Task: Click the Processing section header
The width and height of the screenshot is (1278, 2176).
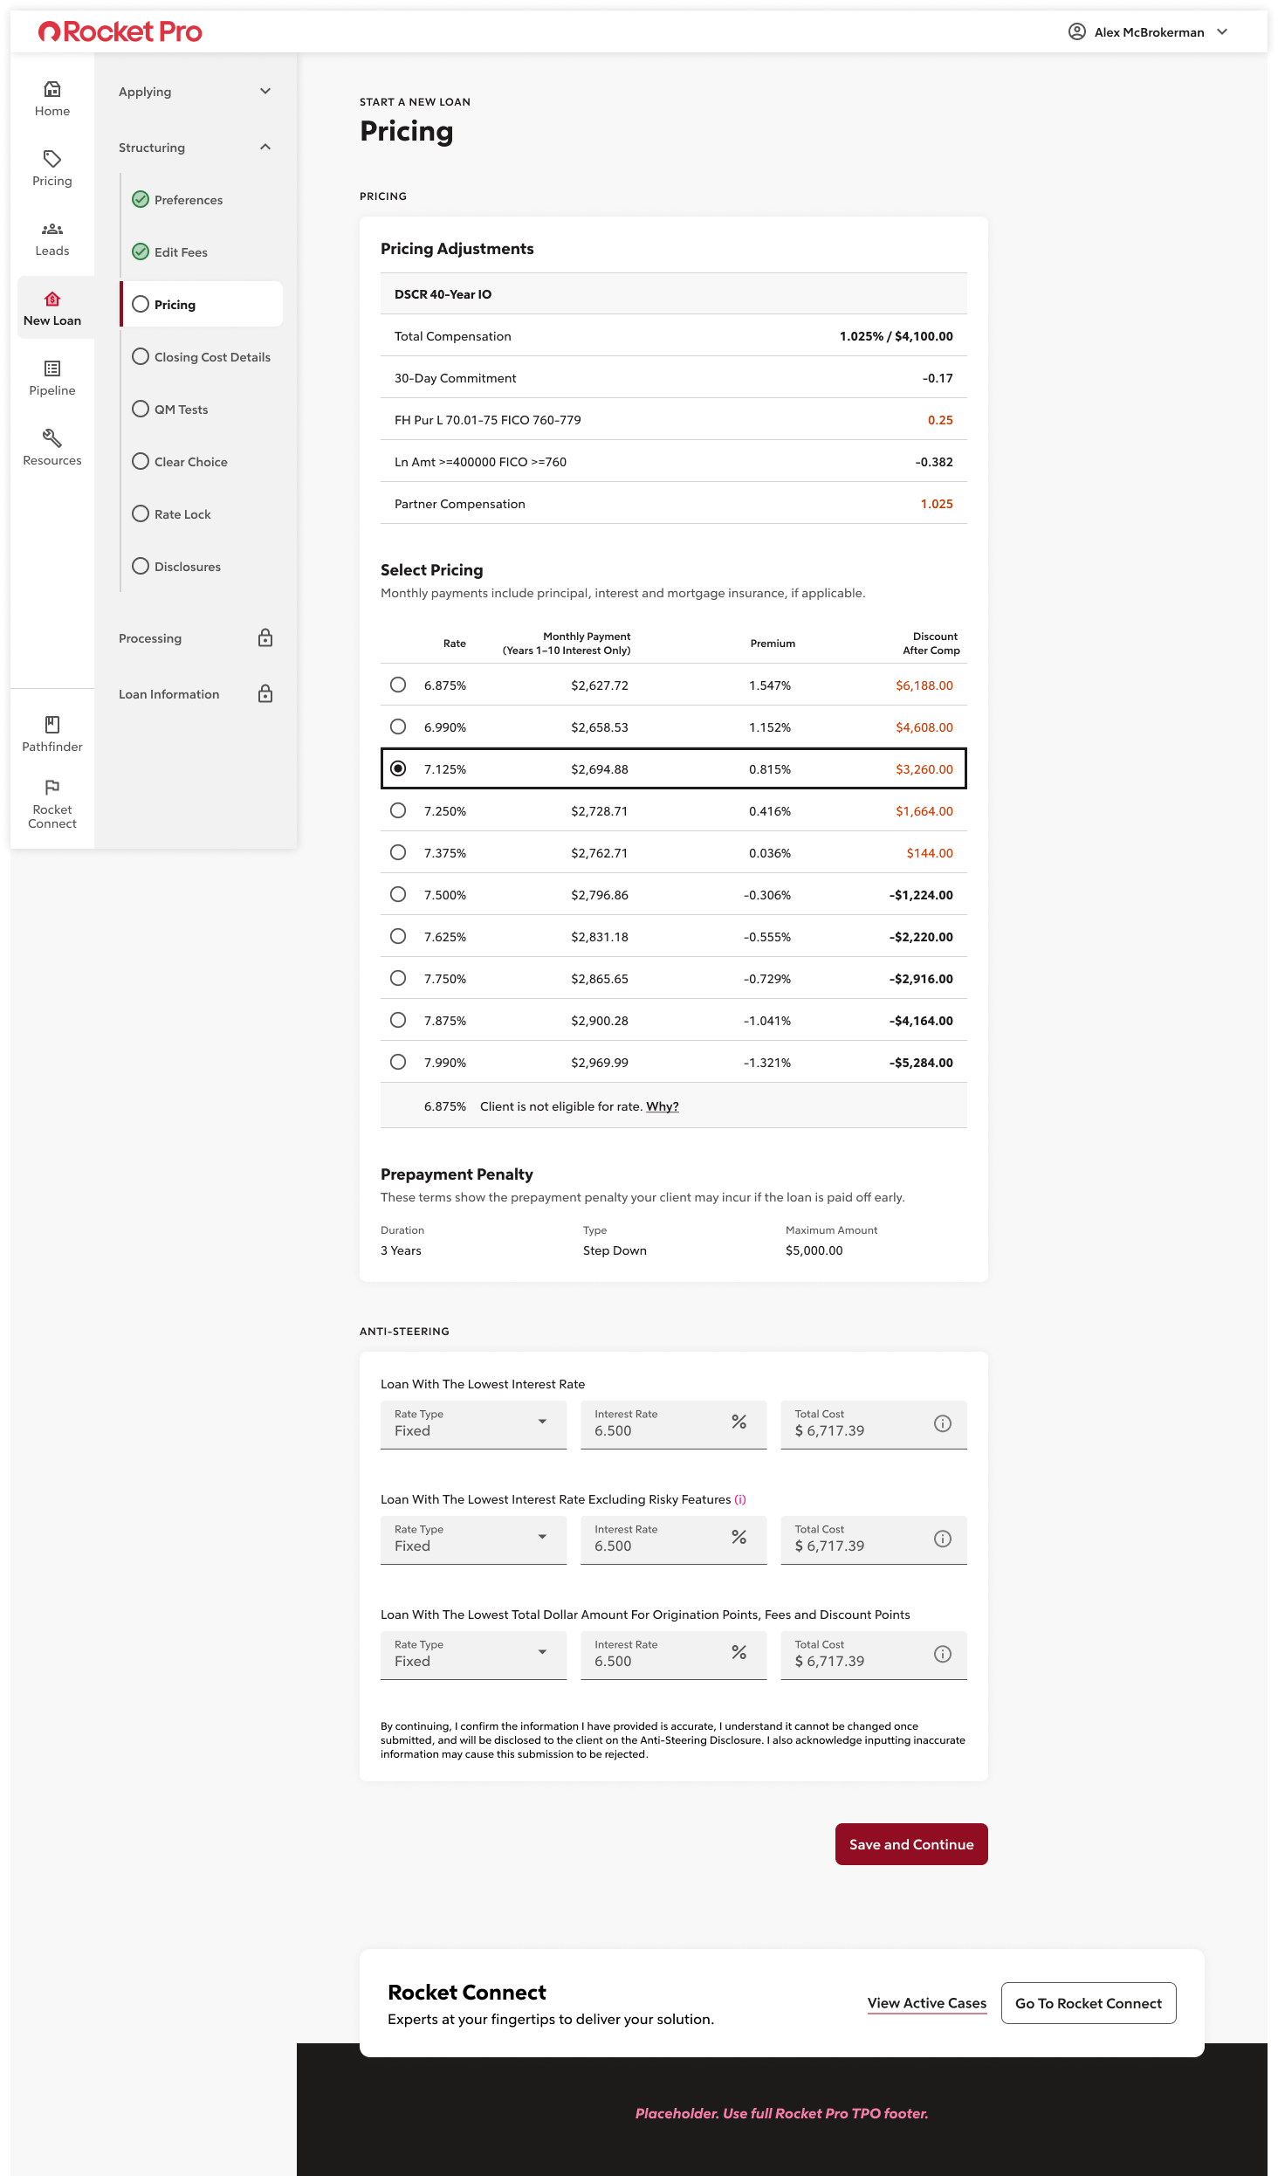Action: point(150,638)
